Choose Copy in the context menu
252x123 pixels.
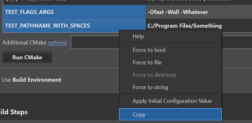(x=170, y=114)
